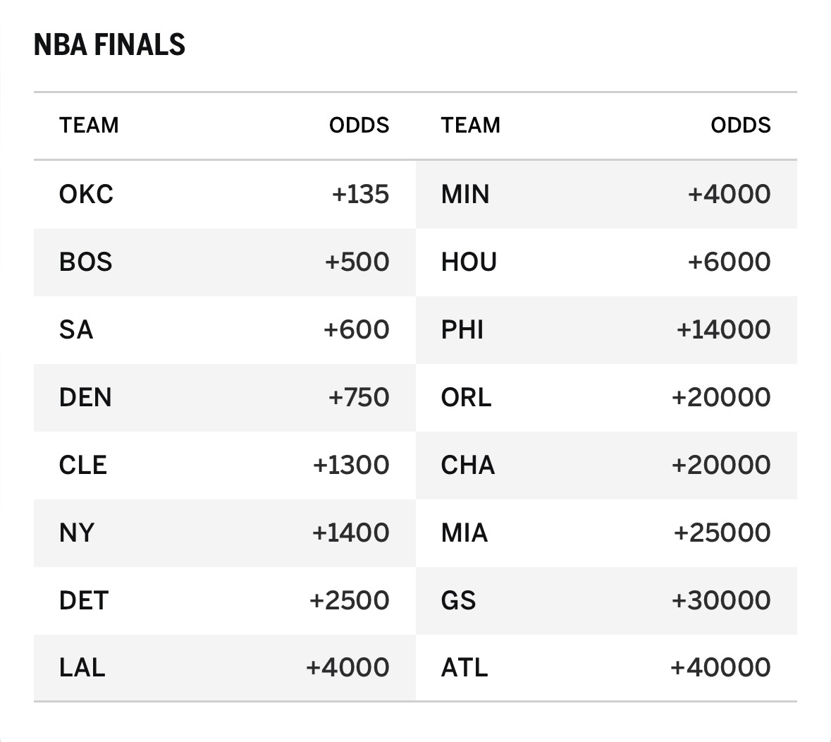Click OKC's +135 odds
The image size is (831, 742).
360,194
